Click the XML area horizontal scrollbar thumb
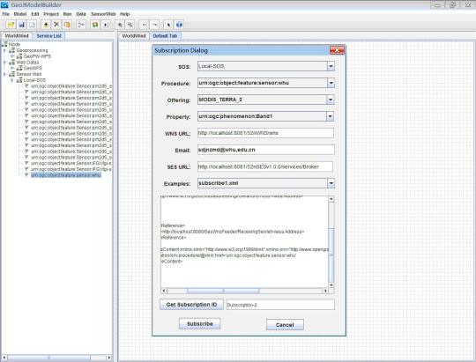Image resolution: width=476 pixels, height=362 pixels. tap(223, 291)
